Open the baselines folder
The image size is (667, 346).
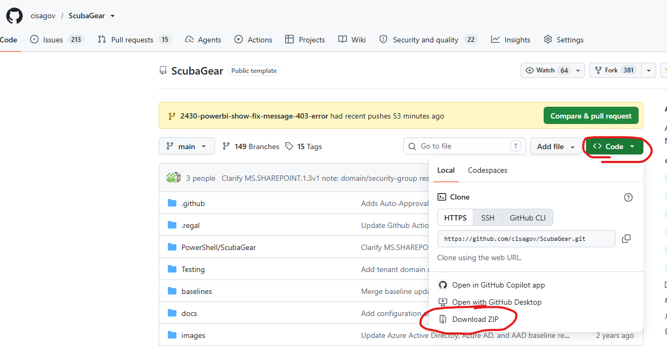(x=197, y=291)
